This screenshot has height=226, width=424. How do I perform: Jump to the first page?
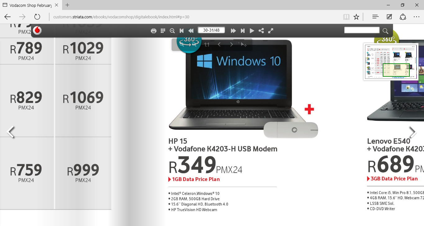182,31
